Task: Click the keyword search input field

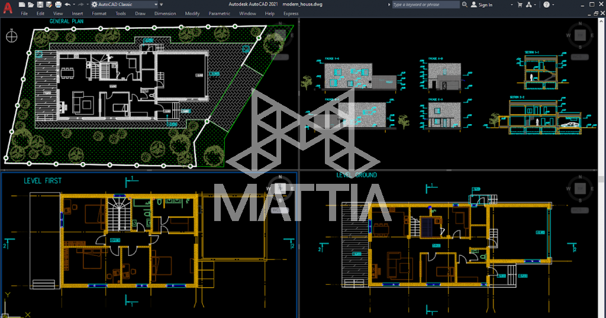Action: pos(426,4)
